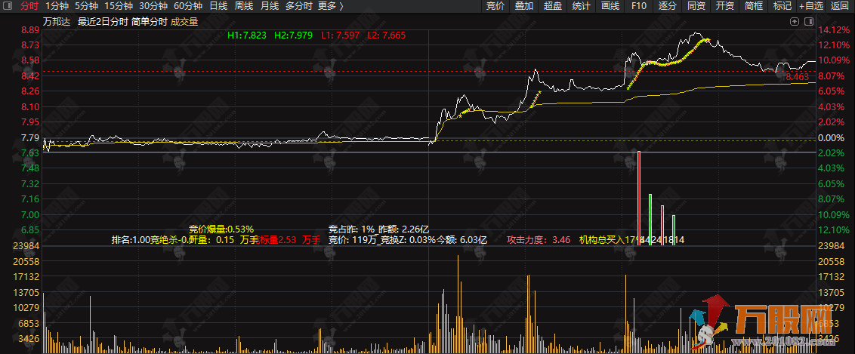Expand the 更多 more periods menu
The width and height of the screenshot is (855, 354).
[x=330, y=6]
